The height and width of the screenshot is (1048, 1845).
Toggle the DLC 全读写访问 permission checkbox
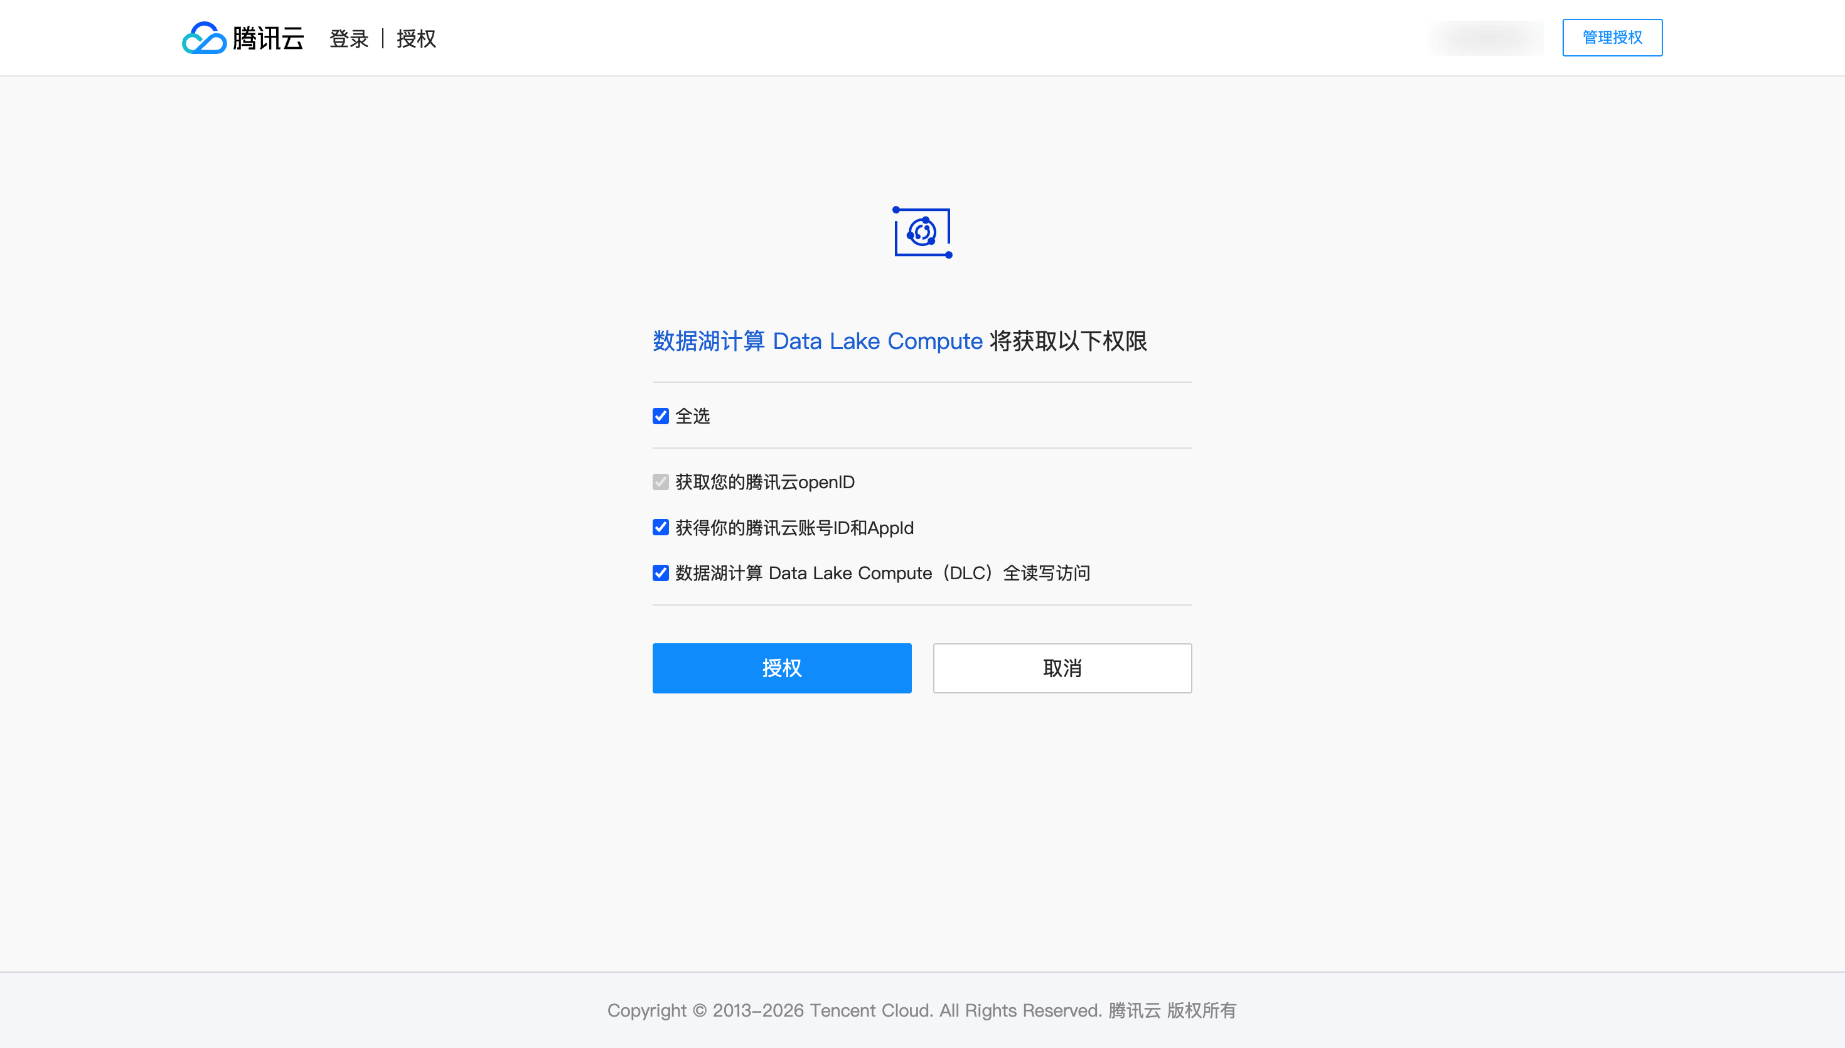point(661,573)
